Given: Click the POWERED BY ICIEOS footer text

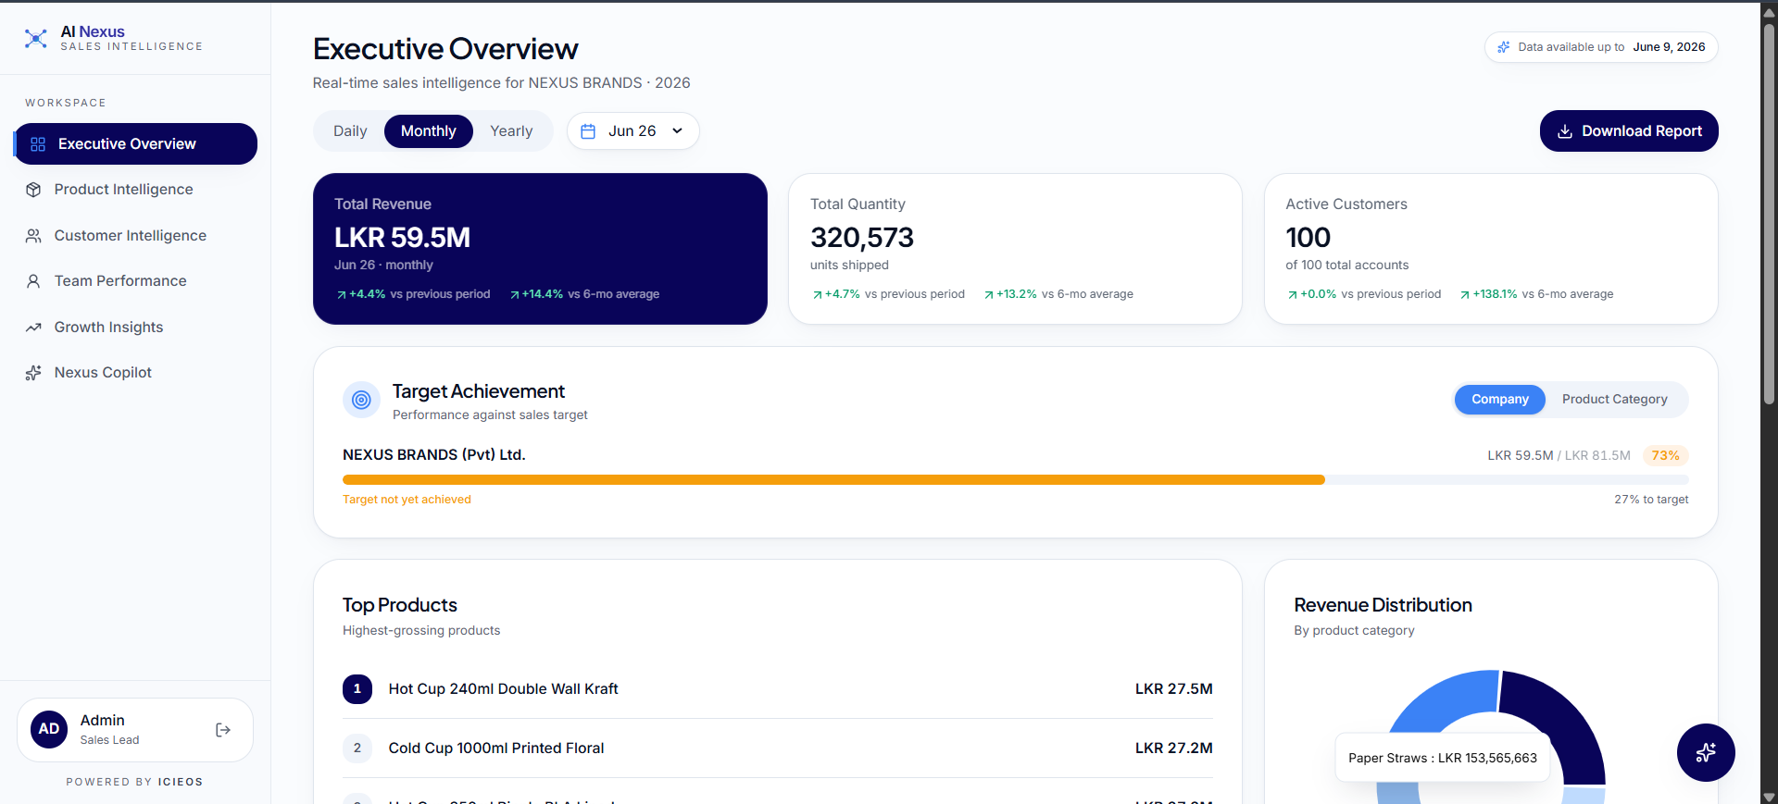Looking at the screenshot, I should pos(135,783).
